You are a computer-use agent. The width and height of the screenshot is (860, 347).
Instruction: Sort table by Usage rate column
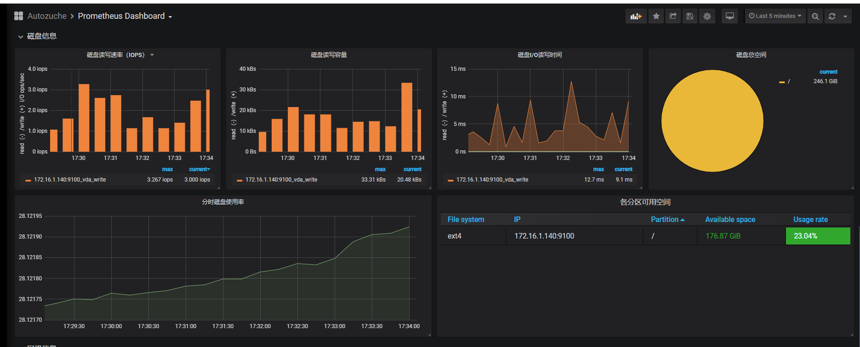coord(810,220)
